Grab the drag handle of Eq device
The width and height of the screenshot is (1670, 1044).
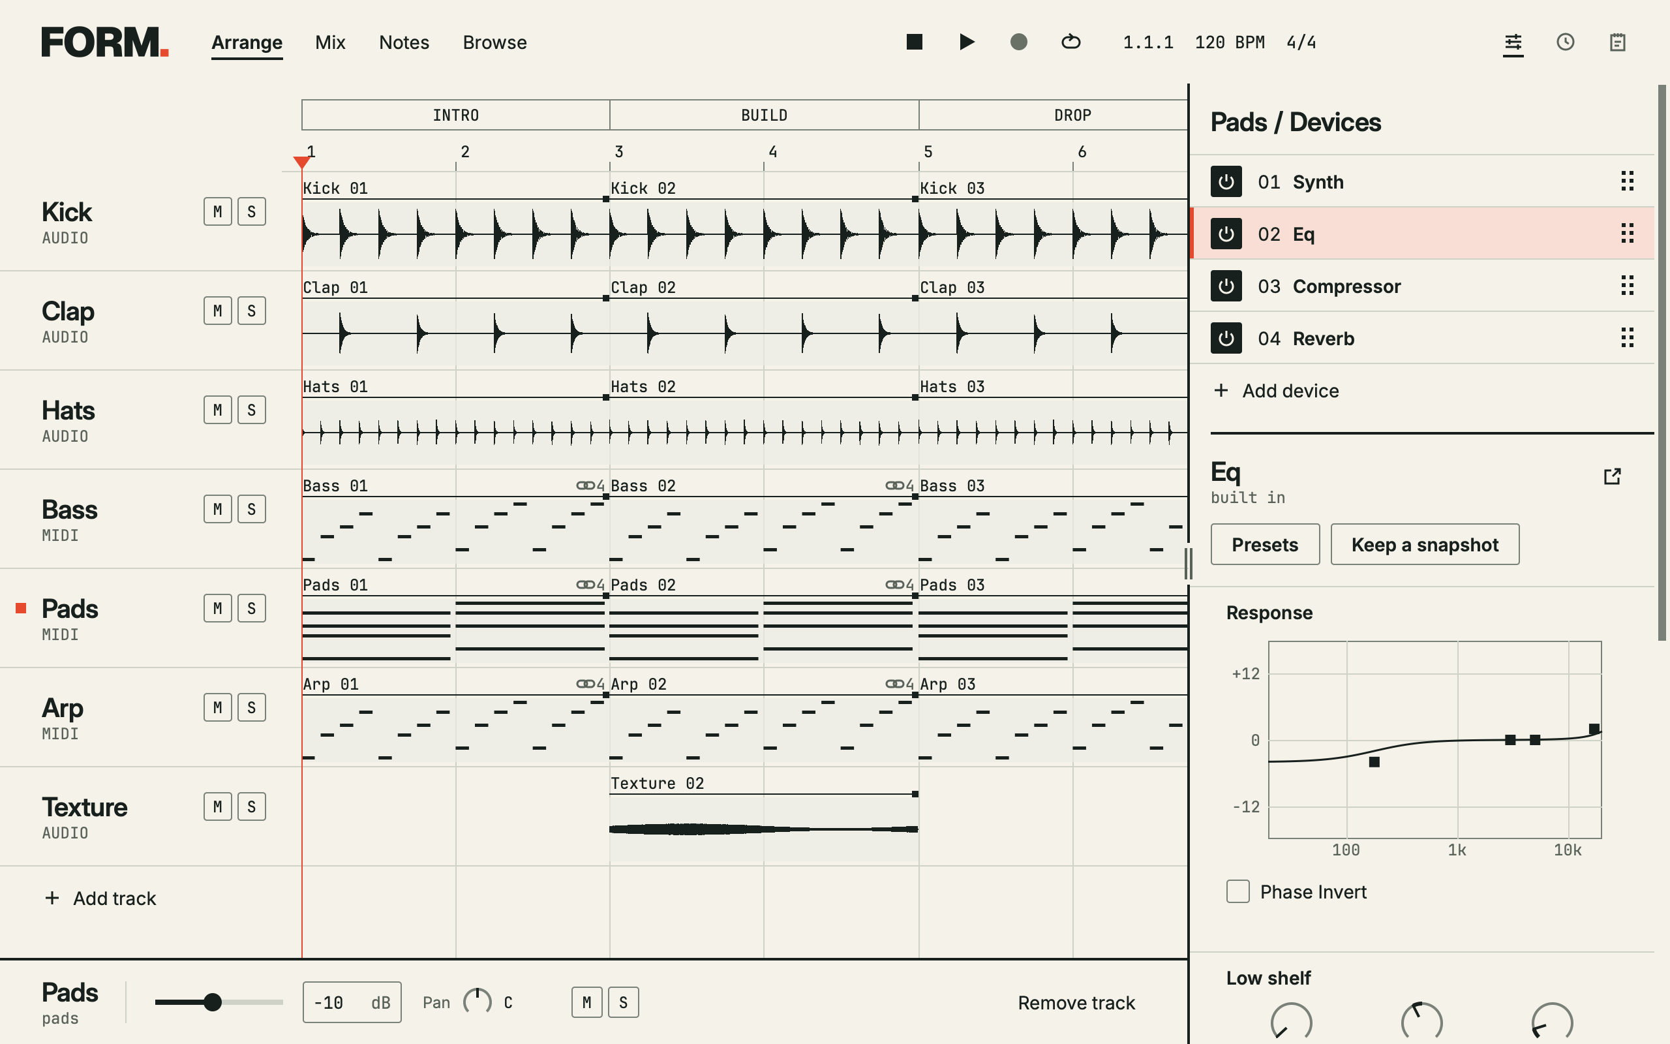point(1627,234)
